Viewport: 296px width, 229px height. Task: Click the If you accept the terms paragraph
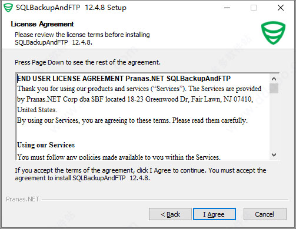[141, 174]
